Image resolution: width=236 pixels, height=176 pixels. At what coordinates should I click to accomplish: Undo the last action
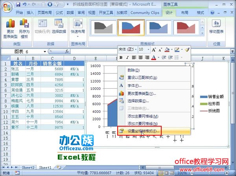pos(24,4)
